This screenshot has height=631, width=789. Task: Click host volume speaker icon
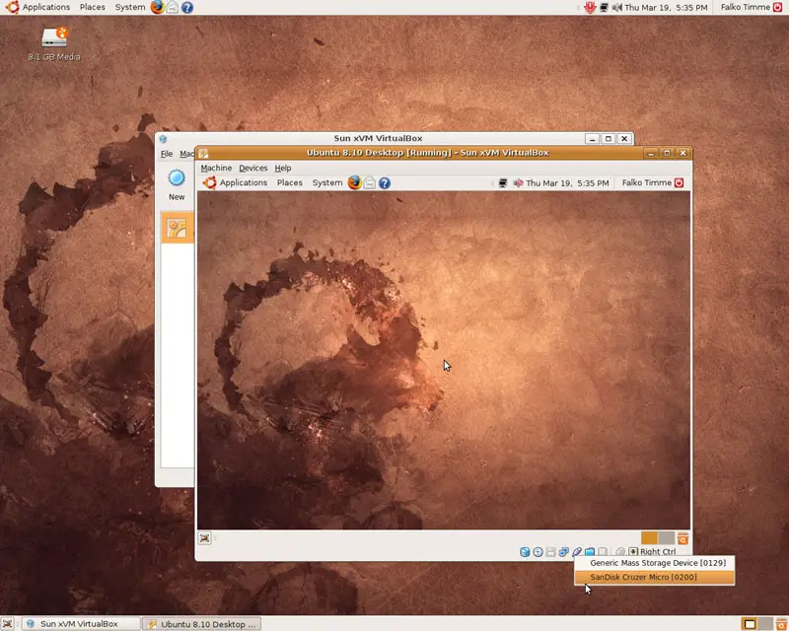(617, 8)
